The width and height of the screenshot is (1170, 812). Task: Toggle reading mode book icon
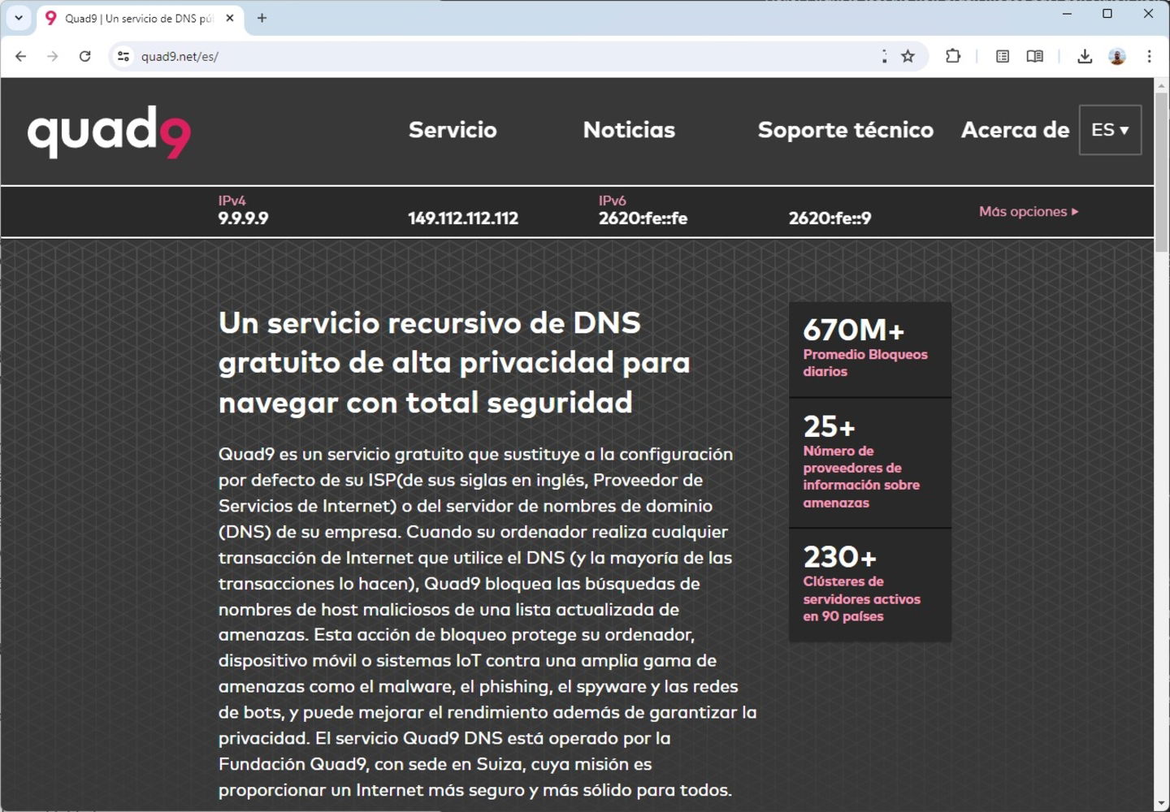(1034, 56)
